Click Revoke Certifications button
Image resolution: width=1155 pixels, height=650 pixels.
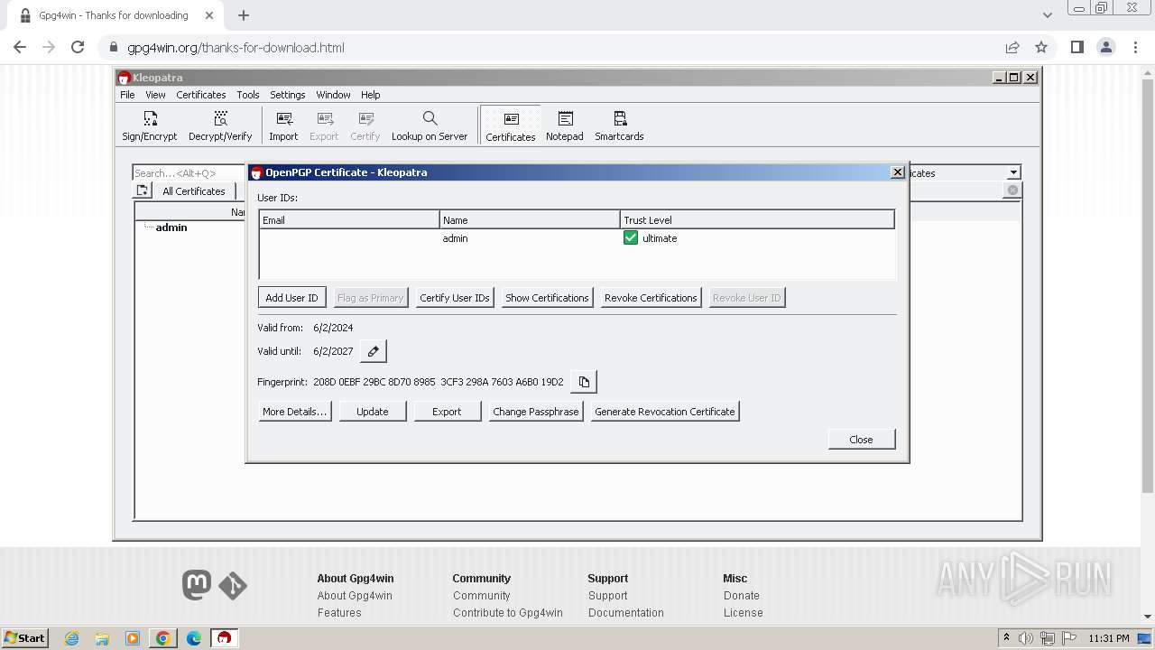[x=651, y=298]
